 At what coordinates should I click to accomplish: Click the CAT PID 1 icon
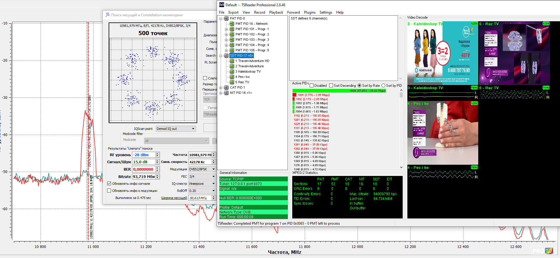(x=226, y=87)
